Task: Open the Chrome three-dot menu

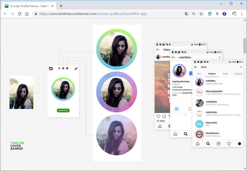Action: [241, 14]
